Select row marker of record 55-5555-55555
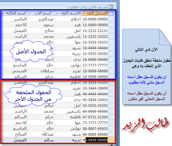The height and width of the screenshot is (146, 172). (x=111, y=105)
